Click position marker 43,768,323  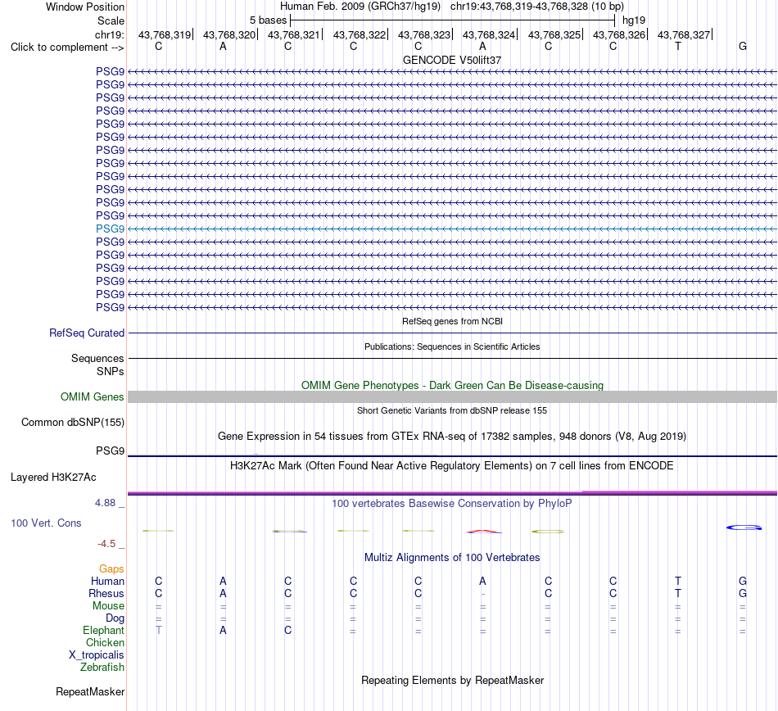pyautogui.click(x=424, y=34)
